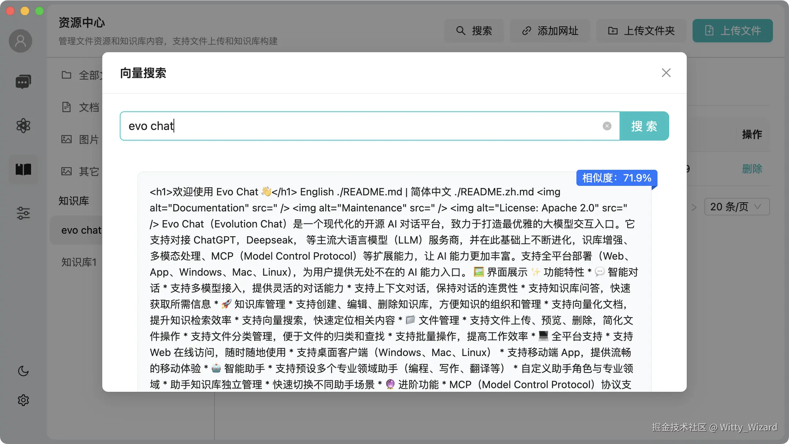
Task: Click the user avatar icon
Action: tap(20, 41)
